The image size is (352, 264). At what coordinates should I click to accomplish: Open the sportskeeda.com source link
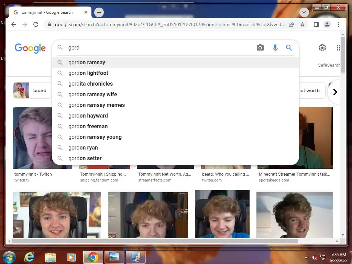(274, 180)
